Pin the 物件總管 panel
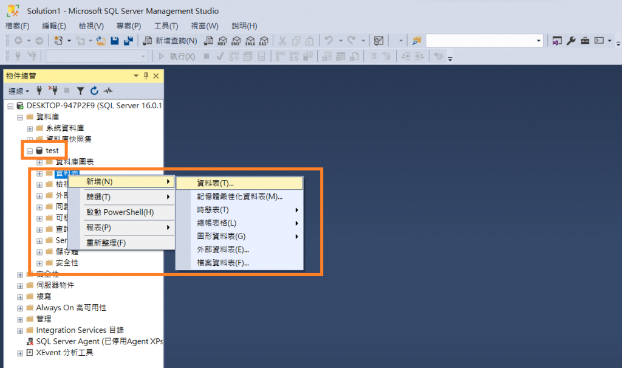The width and height of the screenshot is (622, 368). pos(146,75)
